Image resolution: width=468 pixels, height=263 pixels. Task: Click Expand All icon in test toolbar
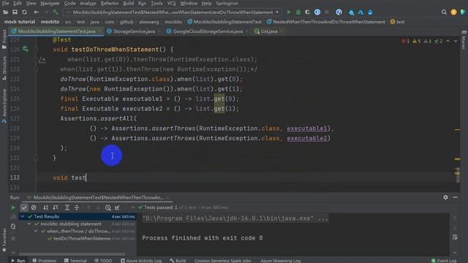click(x=67, y=207)
